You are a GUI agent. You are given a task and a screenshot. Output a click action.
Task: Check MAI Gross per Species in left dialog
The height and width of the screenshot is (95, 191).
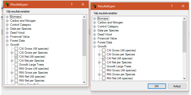pyautogui.click(x=16, y=73)
